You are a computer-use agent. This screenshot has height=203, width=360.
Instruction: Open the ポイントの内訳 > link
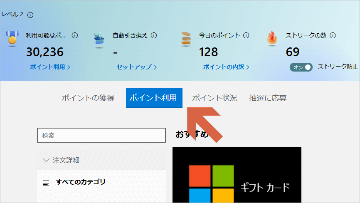[x=226, y=67]
